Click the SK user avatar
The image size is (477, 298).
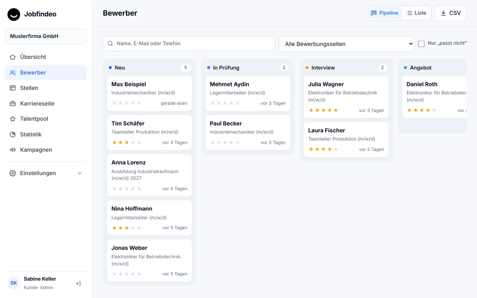point(14,283)
